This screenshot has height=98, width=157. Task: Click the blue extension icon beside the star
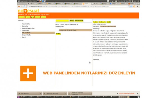pos(131,6)
